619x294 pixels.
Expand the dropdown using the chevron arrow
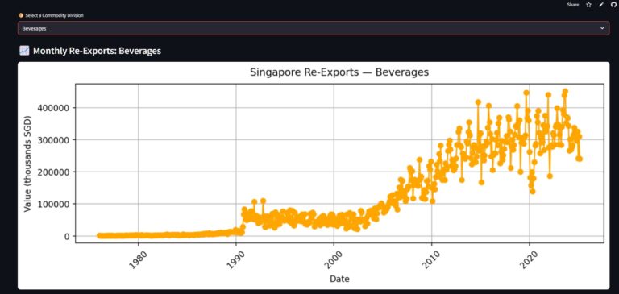point(602,28)
